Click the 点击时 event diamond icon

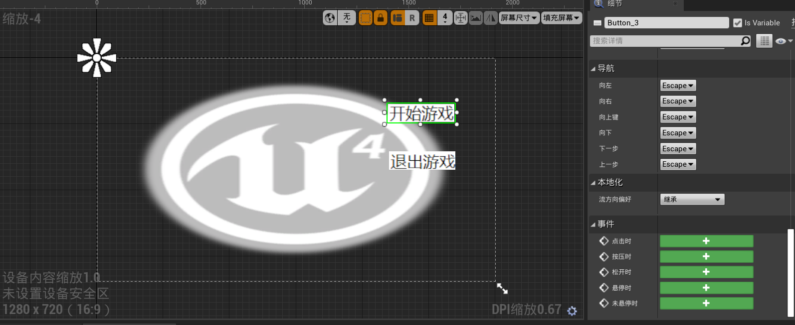point(604,241)
